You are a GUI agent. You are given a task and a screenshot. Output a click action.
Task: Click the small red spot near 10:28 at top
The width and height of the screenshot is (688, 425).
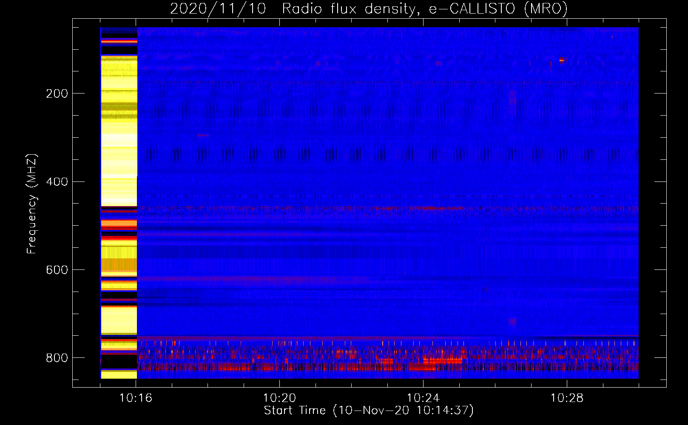coord(562,60)
